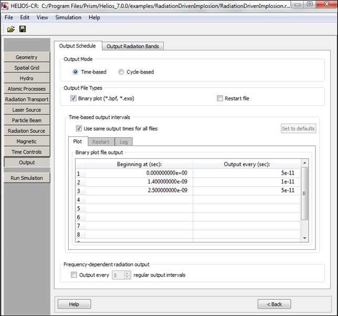The width and height of the screenshot is (338, 316).
Task: Open the Geometry section in sidebar
Action: pos(27,57)
